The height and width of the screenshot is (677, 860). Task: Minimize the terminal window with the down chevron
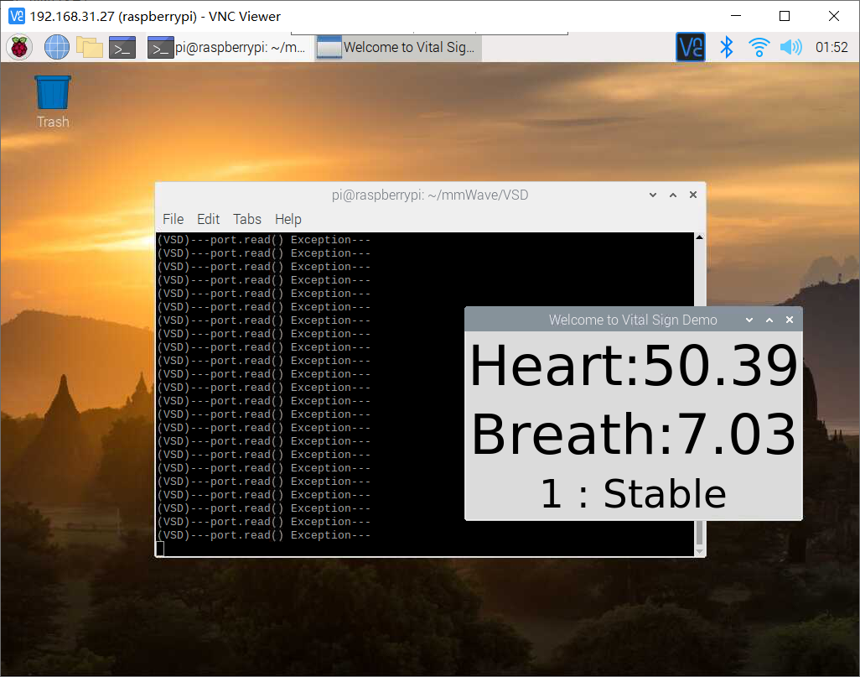coord(653,195)
